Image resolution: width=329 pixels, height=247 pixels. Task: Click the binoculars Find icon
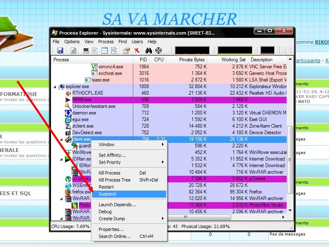148,50
